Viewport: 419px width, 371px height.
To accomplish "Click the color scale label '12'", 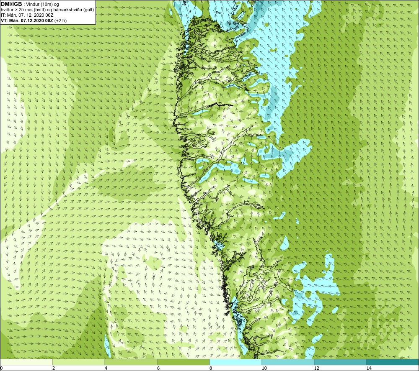I will 316,368.
